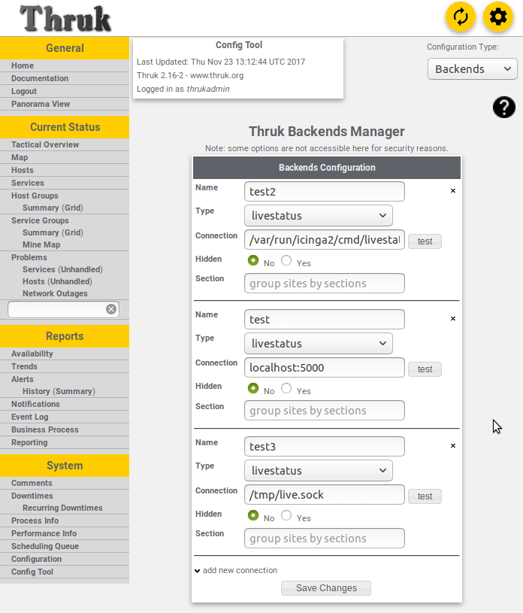Open Process Info
The height and width of the screenshot is (613, 523).
point(35,520)
